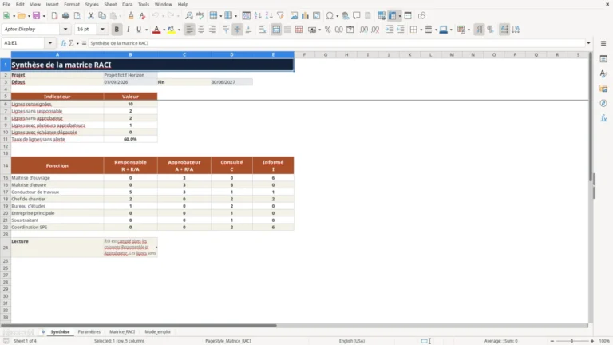Switch to the Mode_emploi sheet tab
Viewport: 613px width, 345px height.
coord(157,331)
